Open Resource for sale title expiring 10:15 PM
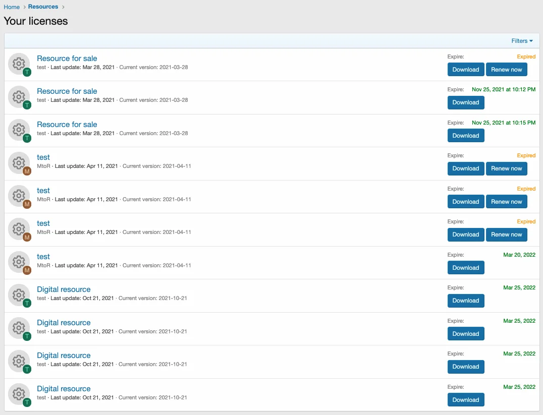543x415 pixels. click(x=67, y=125)
